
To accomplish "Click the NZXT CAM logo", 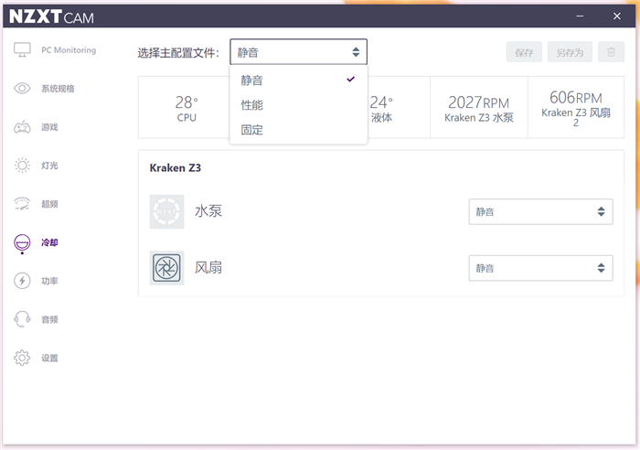I will coord(51,16).
